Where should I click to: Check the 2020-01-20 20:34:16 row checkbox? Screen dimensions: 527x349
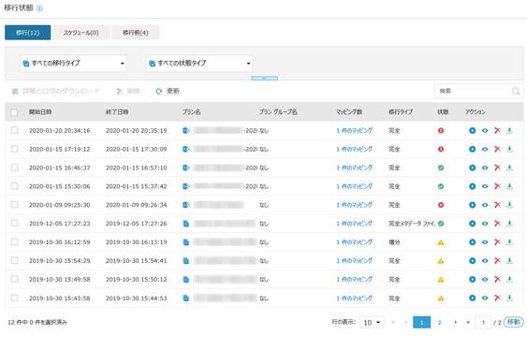14,130
